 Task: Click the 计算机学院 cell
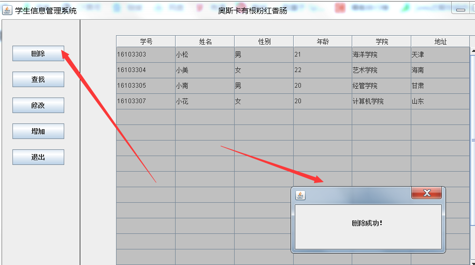[x=381, y=101]
